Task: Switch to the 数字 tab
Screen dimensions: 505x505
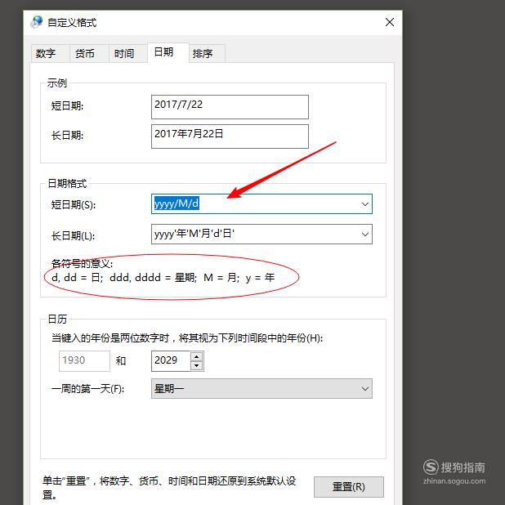Action: 51,53
